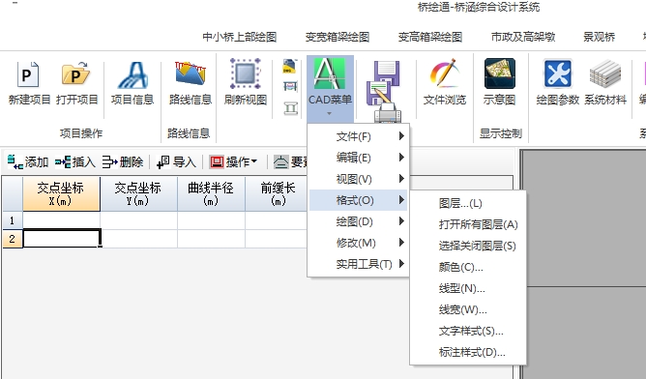
Task: Click the X(m) cell in row 1
Action: [61, 220]
